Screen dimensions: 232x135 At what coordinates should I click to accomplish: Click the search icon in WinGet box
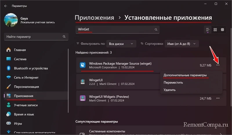[156, 30]
